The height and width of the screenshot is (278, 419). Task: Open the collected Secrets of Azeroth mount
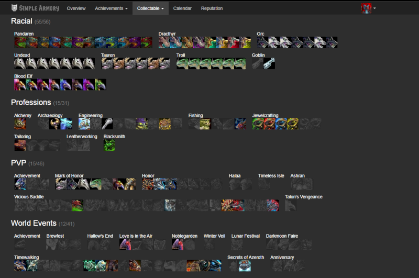pos(245,266)
